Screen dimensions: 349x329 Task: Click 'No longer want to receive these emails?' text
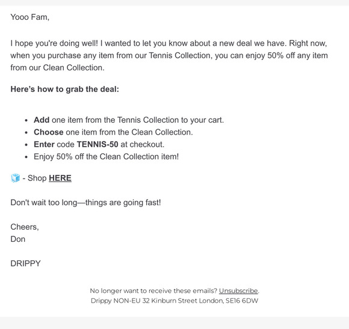point(153,291)
